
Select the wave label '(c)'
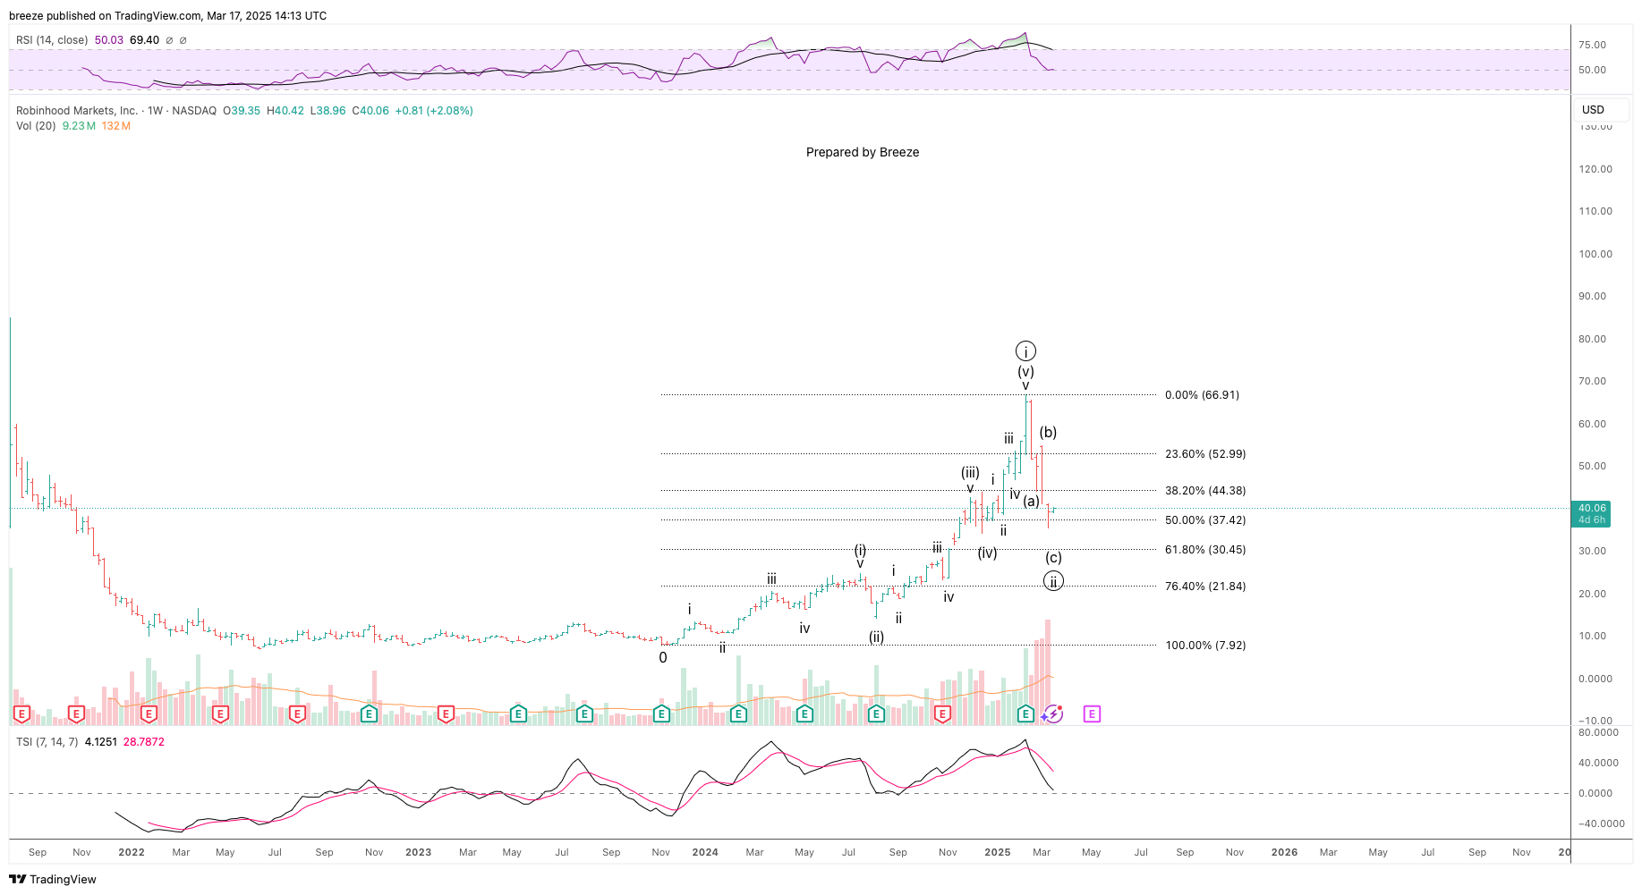coord(1054,558)
